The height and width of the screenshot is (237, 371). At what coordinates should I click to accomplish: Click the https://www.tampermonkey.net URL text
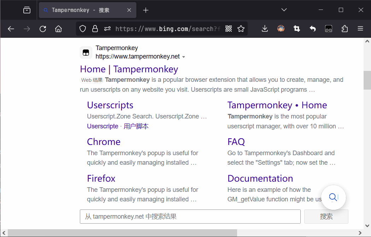click(x=138, y=57)
